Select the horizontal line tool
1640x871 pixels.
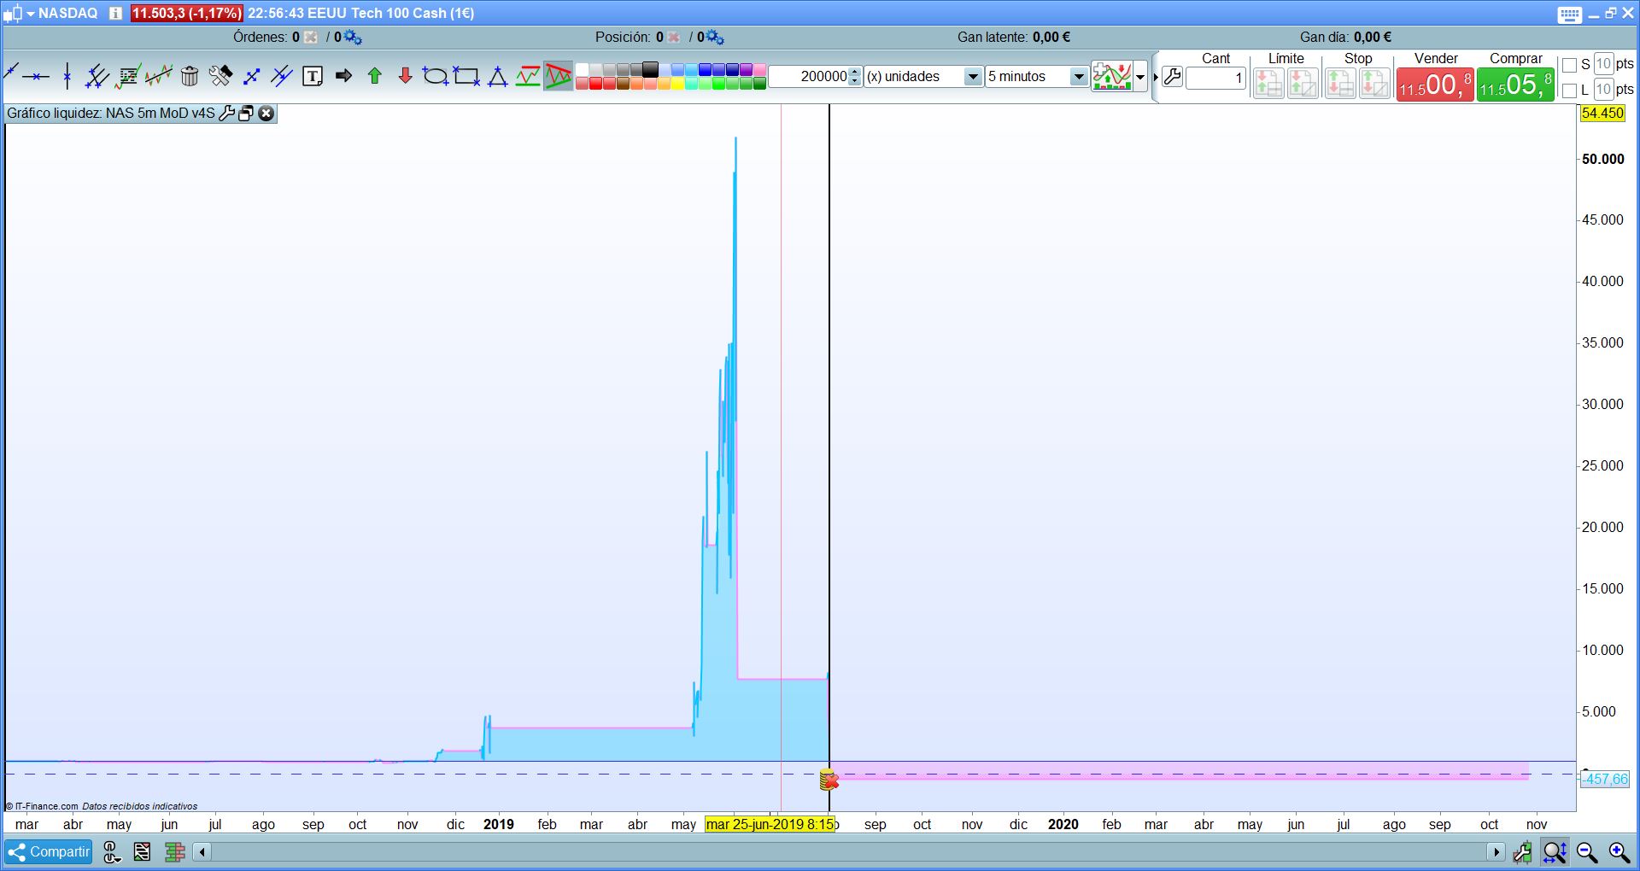pos(36,76)
